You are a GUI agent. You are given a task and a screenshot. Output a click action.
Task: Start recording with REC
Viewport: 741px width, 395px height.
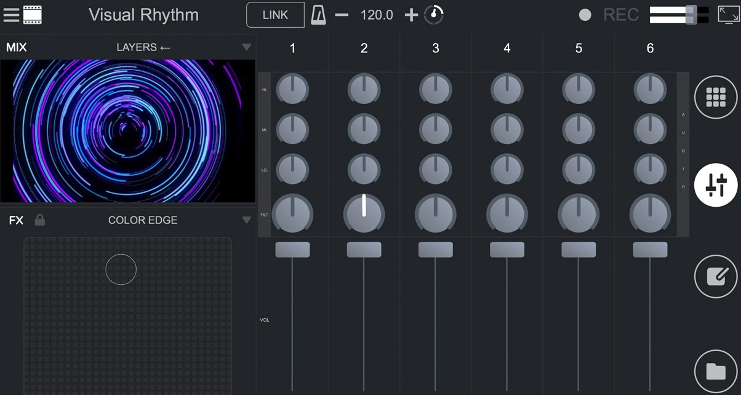click(621, 15)
